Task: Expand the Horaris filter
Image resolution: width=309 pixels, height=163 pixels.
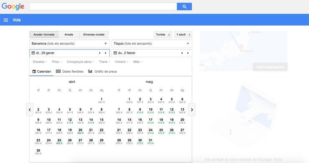Action: (x=122, y=62)
